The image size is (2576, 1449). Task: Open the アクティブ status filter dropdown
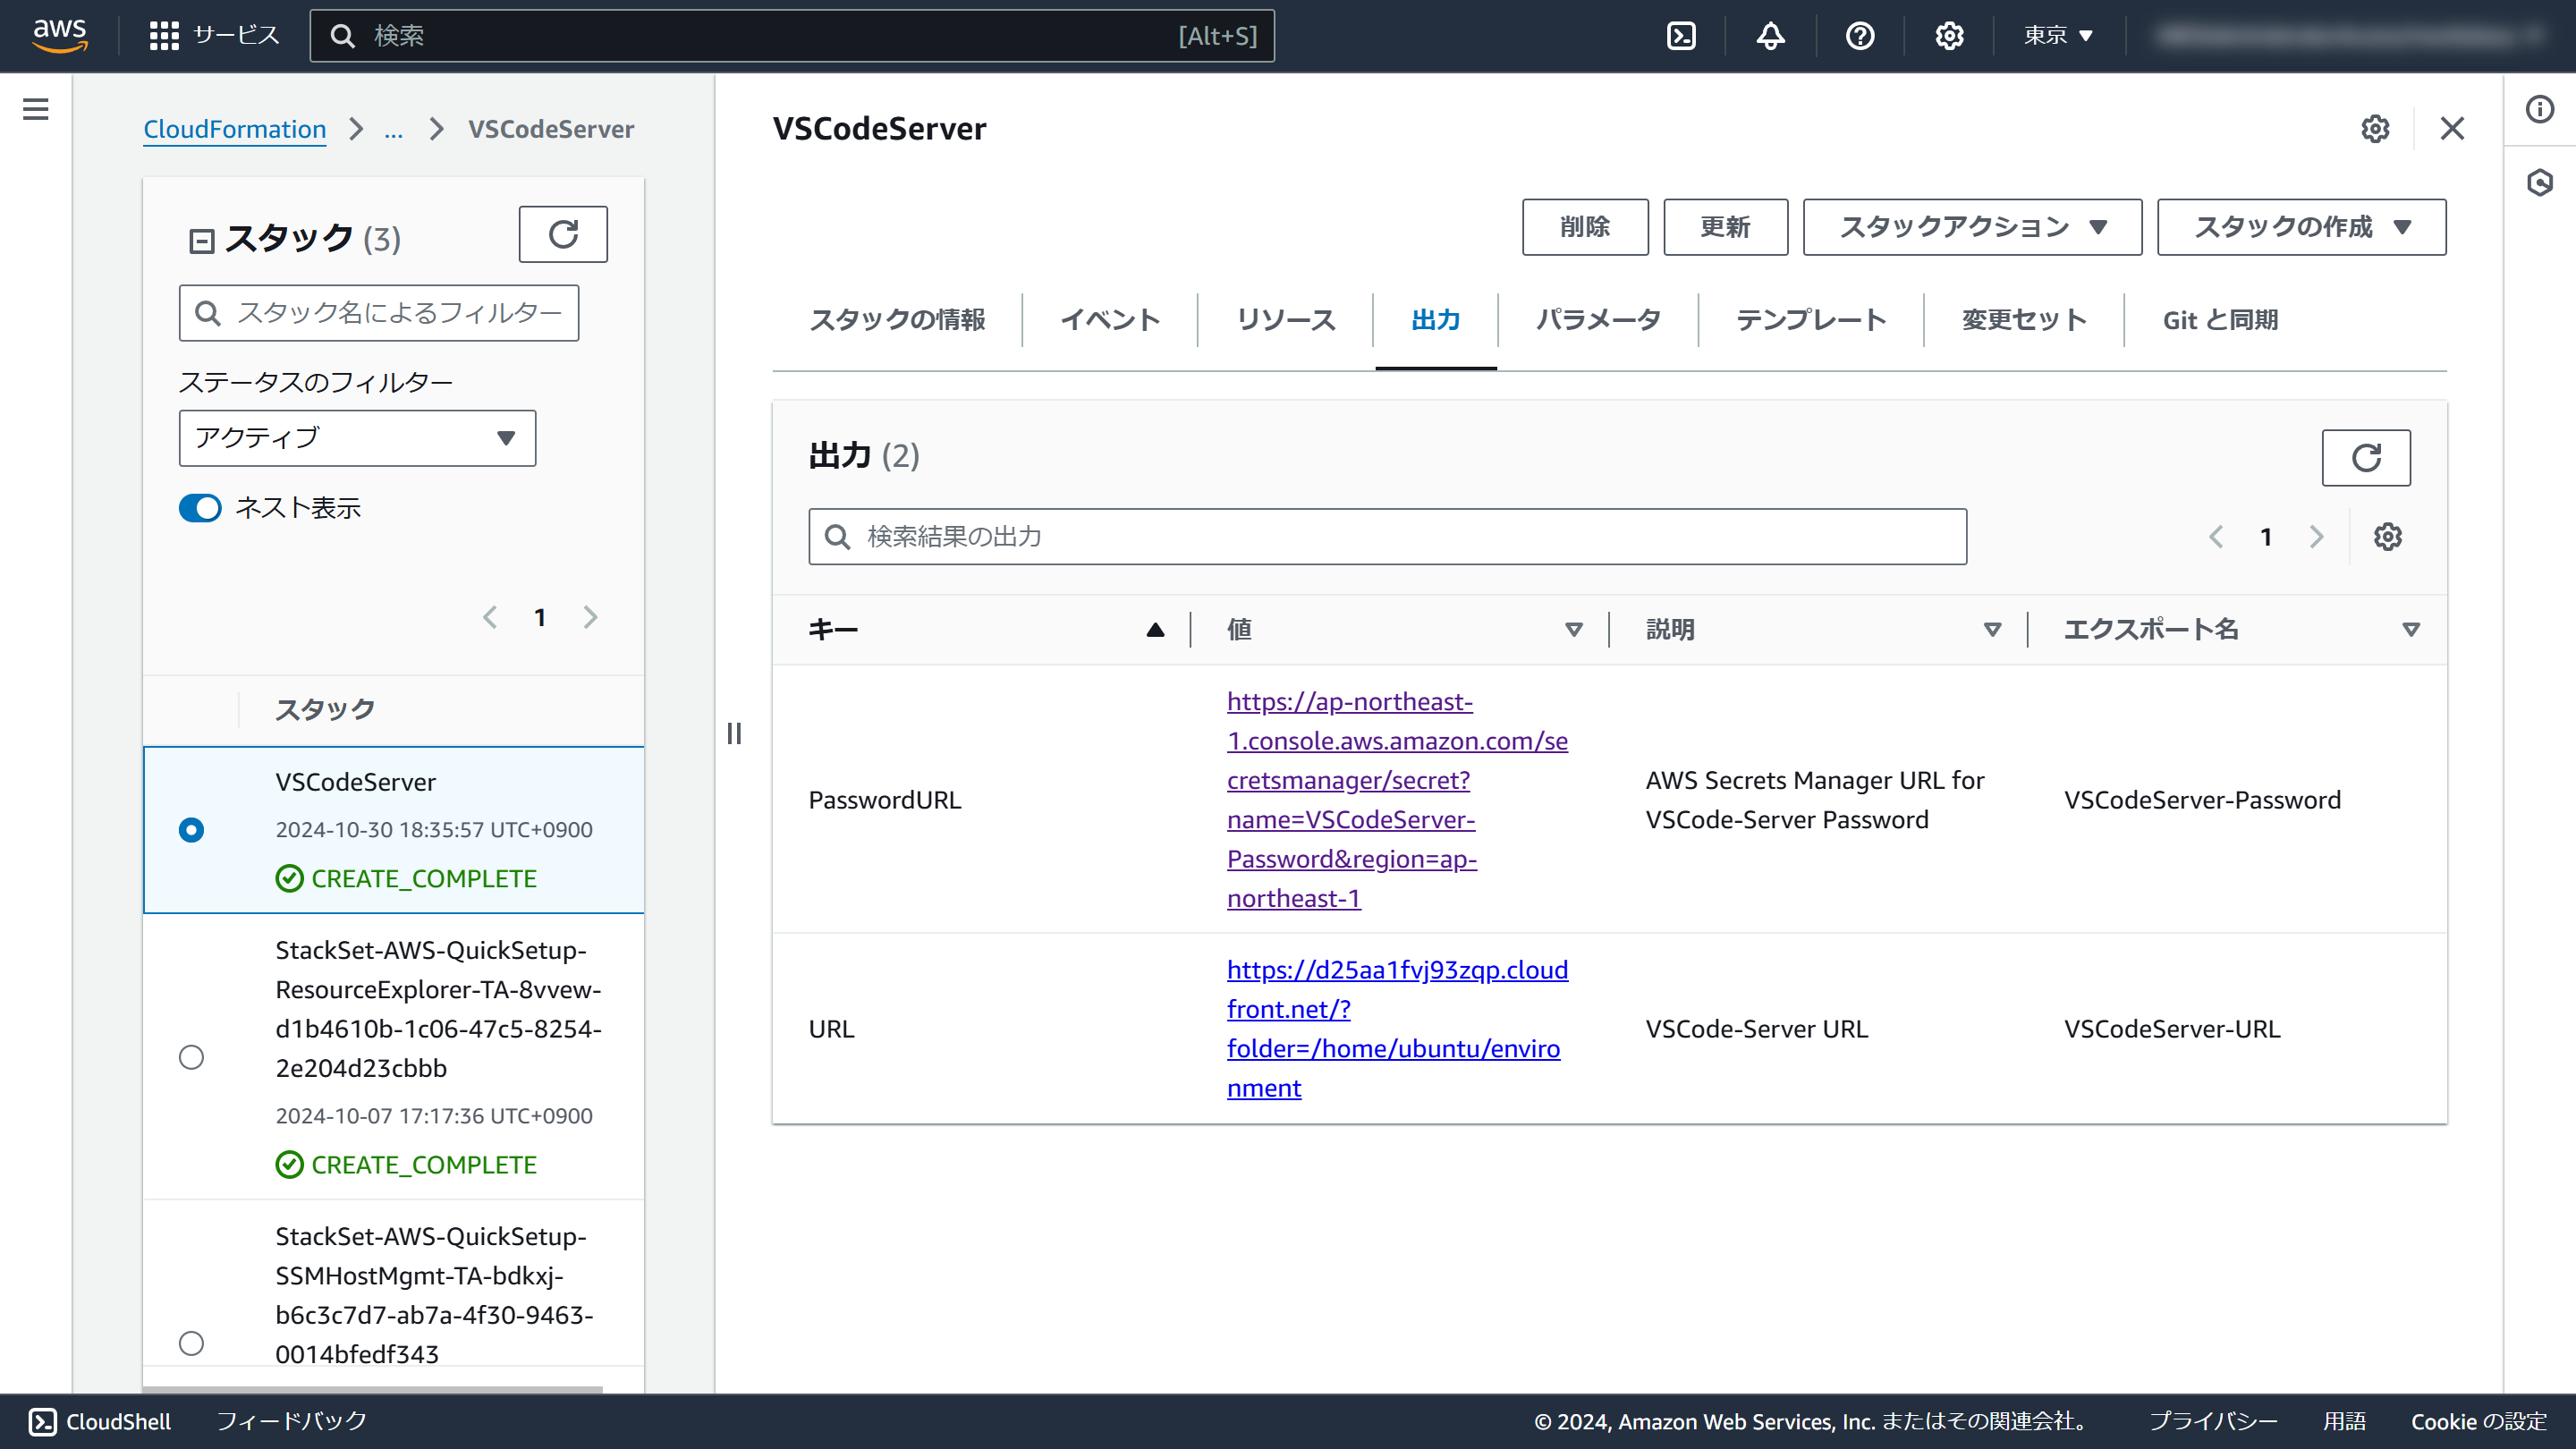(357, 438)
